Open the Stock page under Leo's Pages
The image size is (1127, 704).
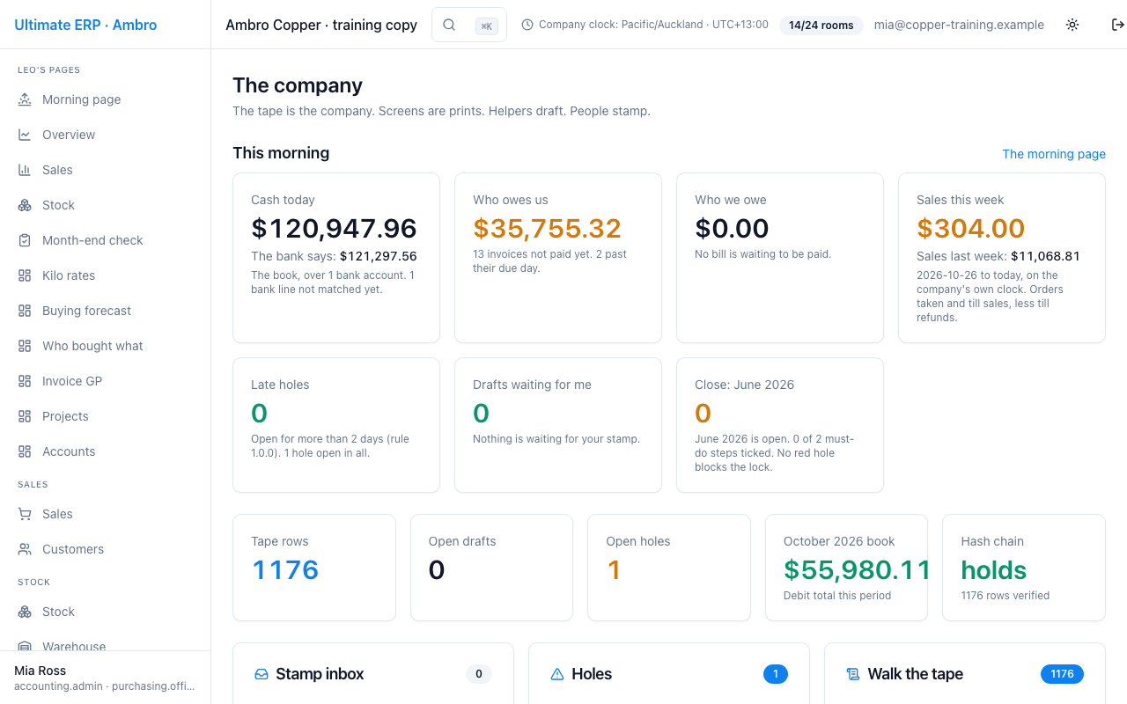tap(106, 205)
